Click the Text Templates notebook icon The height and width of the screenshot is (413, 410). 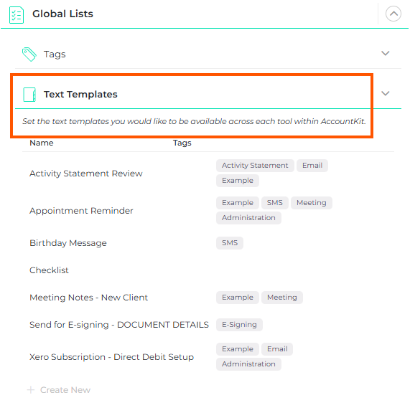click(29, 95)
